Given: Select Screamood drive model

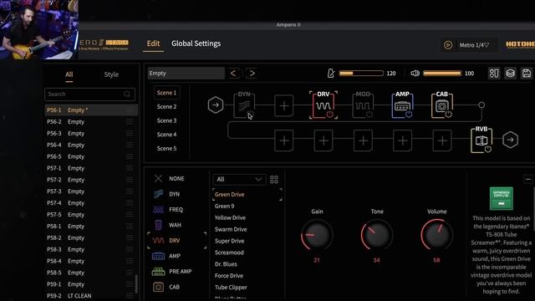Looking at the screenshot, I should point(229,253).
